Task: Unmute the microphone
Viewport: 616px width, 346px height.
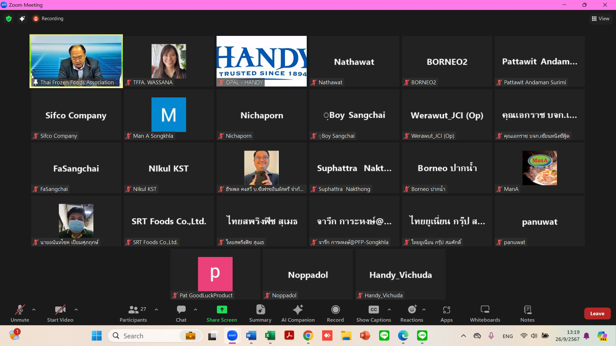Action: tap(20, 313)
